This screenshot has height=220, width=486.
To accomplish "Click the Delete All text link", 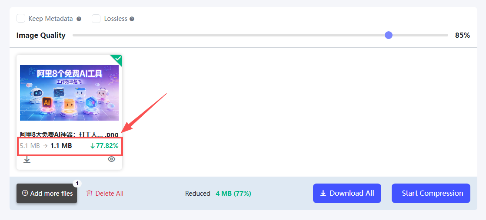I will point(109,194).
